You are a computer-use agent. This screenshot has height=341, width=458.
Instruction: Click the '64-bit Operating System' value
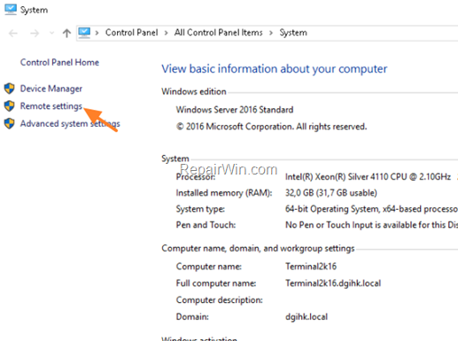(371, 209)
